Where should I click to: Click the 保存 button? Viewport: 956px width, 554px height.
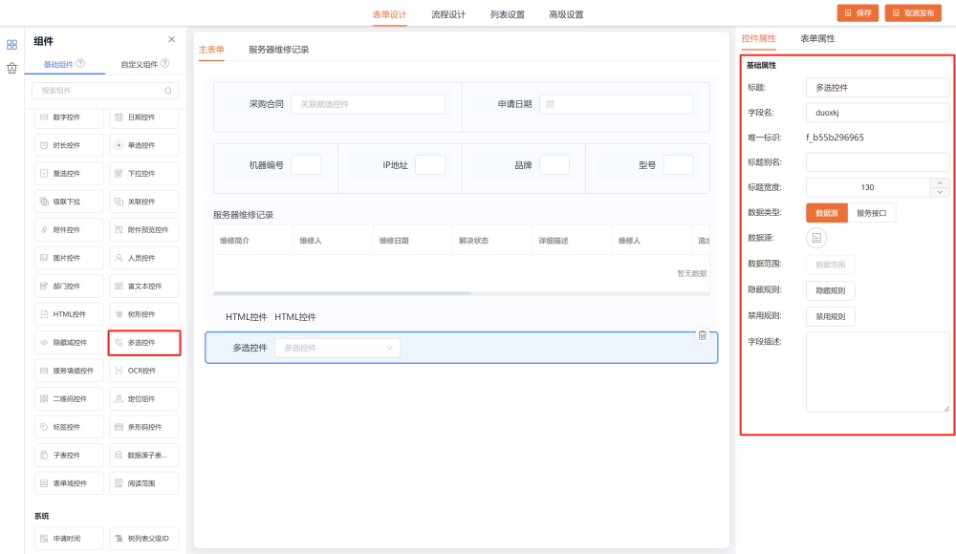(x=858, y=13)
